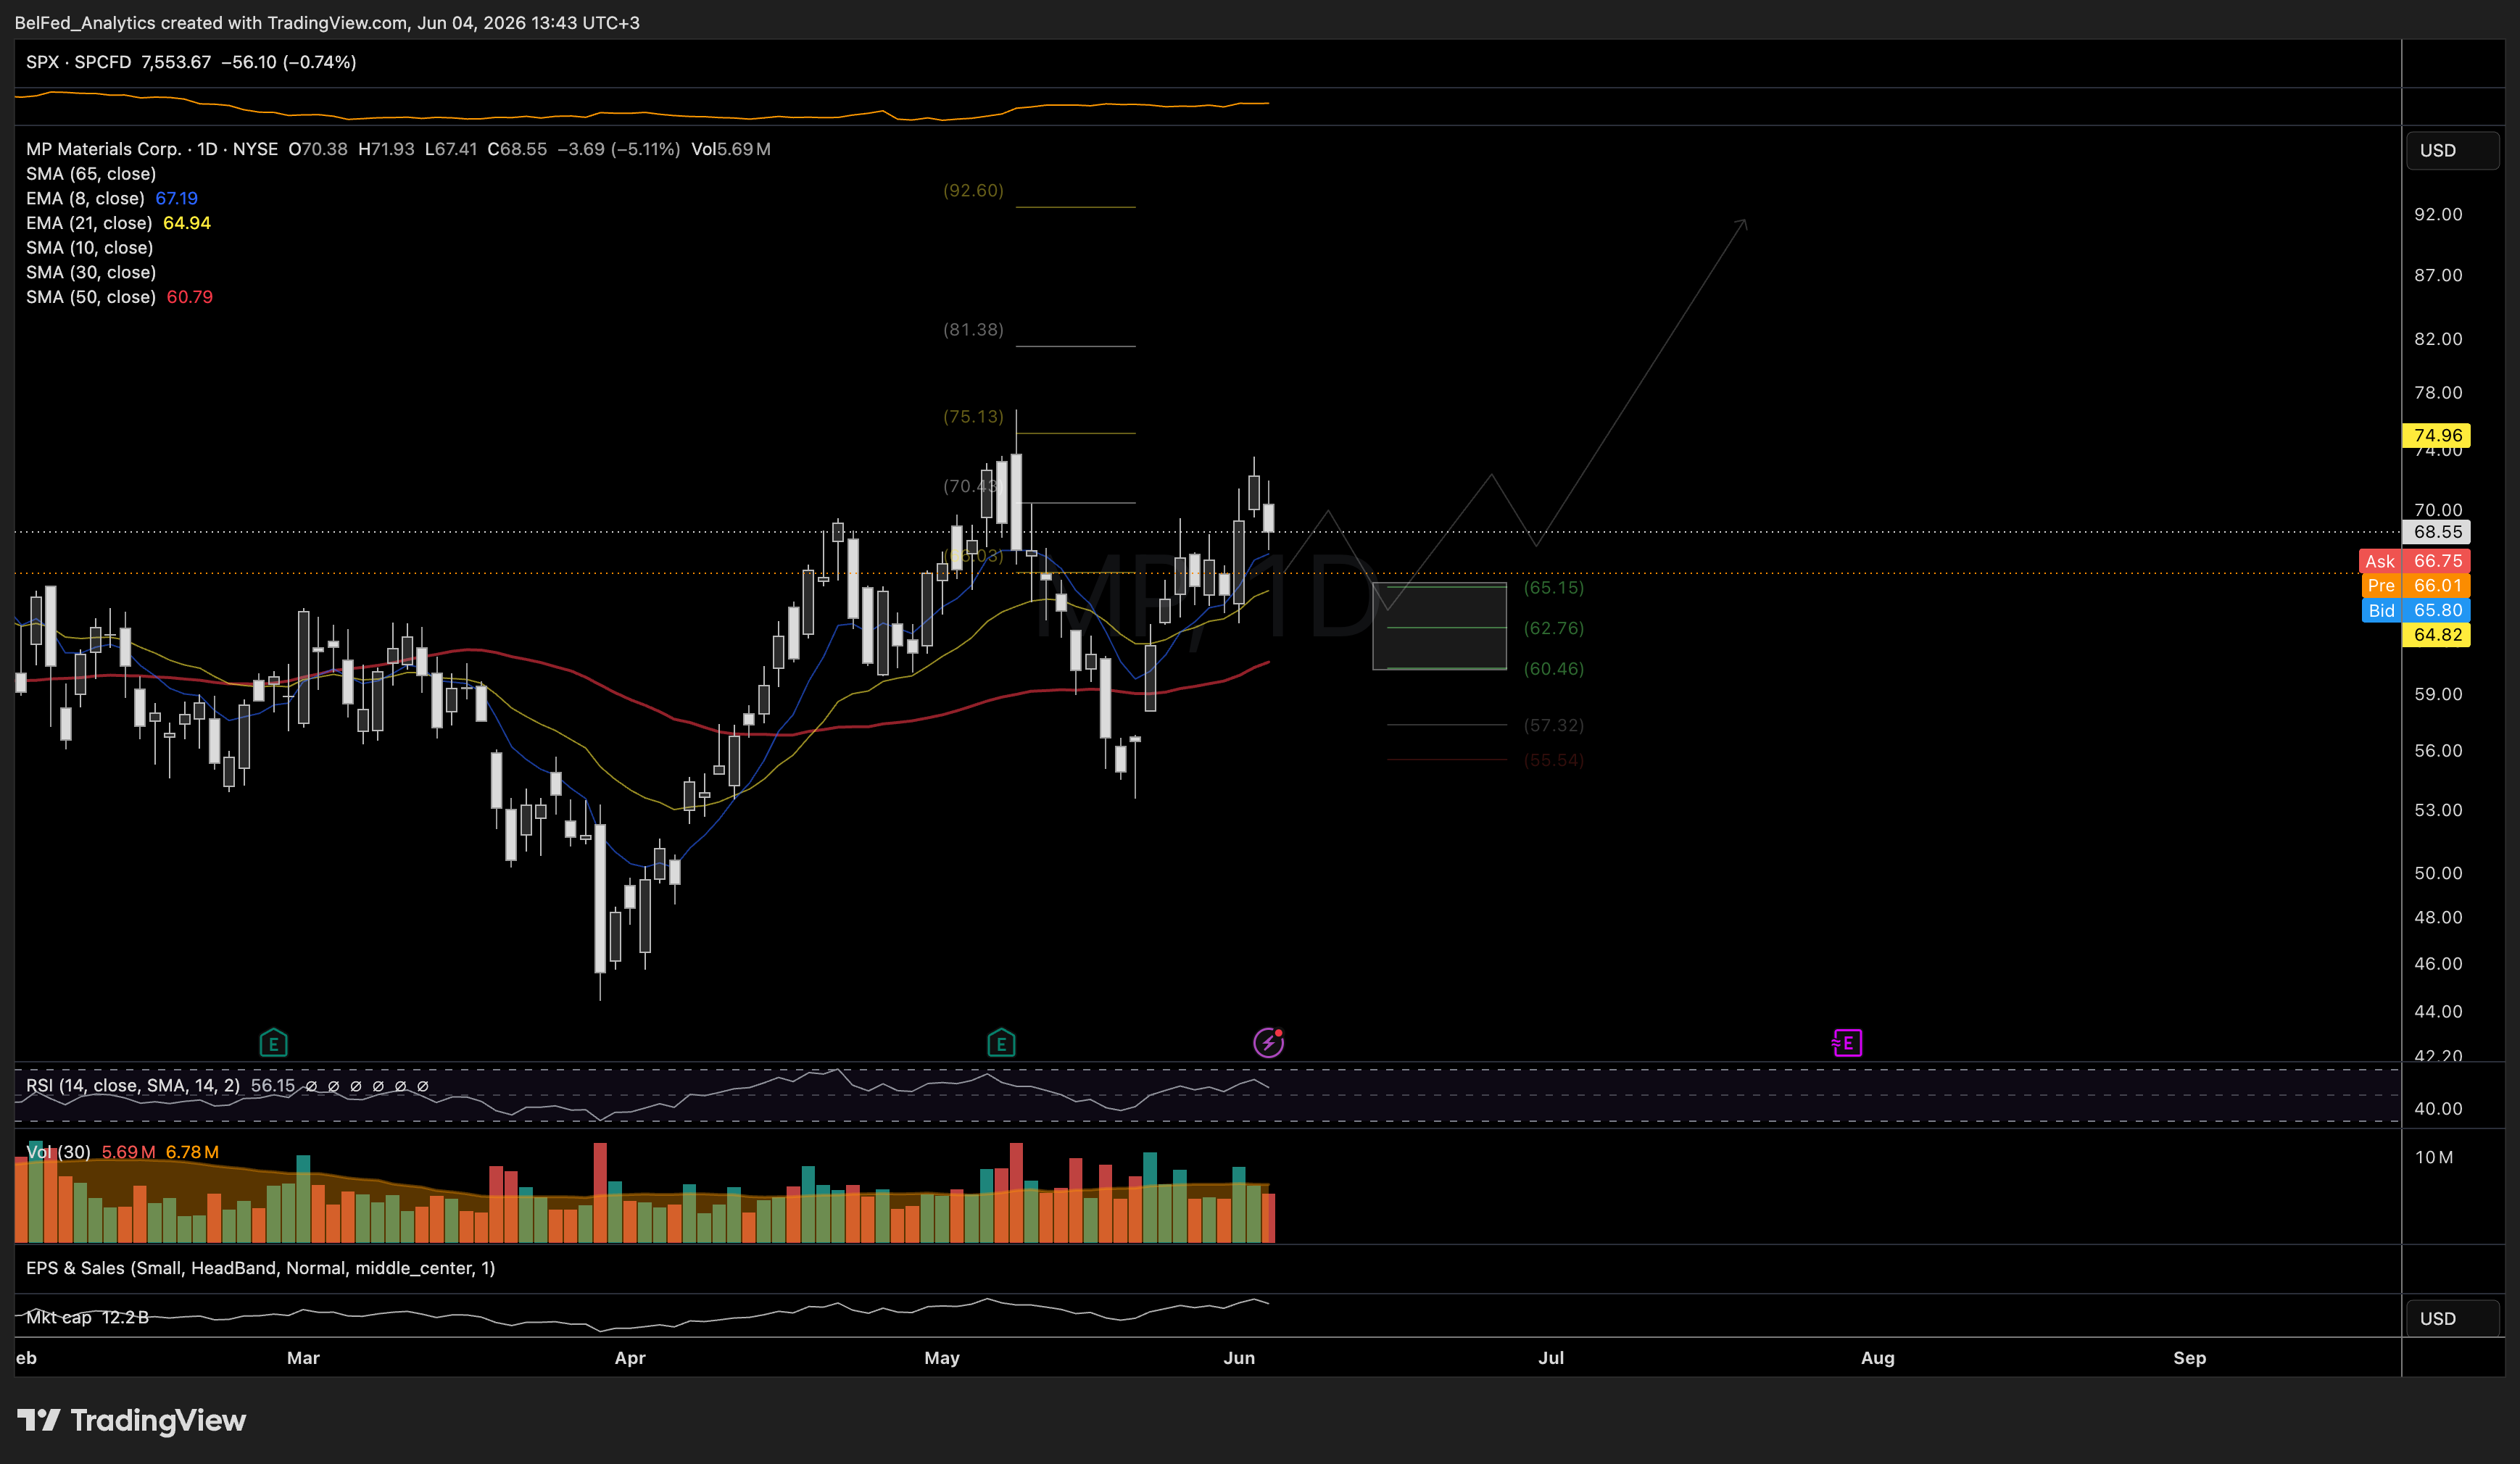Screen dimensions: 2520x1464
Task: Click the (60.46) support level label
Action: pyautogui.click(x=1554, y=668)
